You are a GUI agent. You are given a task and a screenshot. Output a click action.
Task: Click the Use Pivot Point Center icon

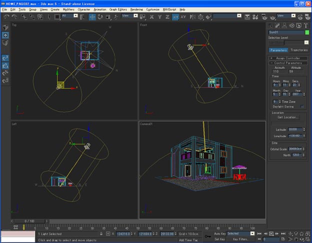pos(142,17)
